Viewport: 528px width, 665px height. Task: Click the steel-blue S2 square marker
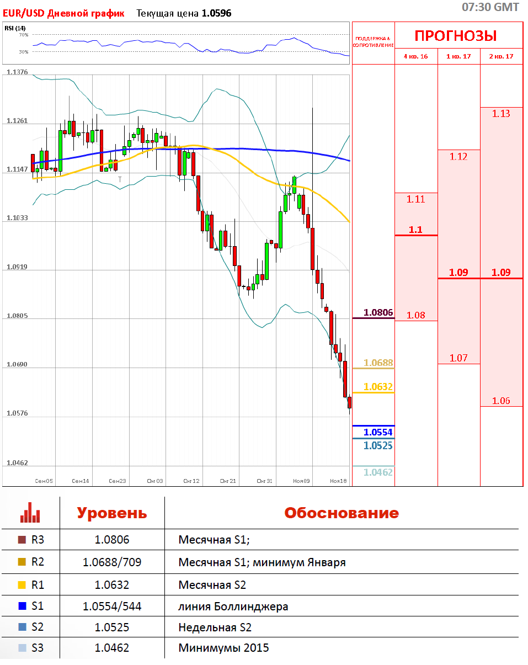click(22, 627)
